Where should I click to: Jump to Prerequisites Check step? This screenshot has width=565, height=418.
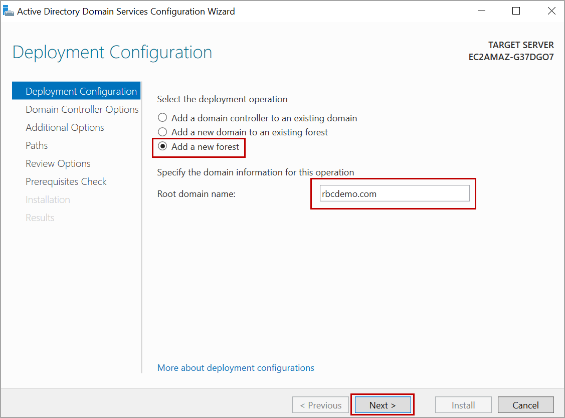click(66, 181)
